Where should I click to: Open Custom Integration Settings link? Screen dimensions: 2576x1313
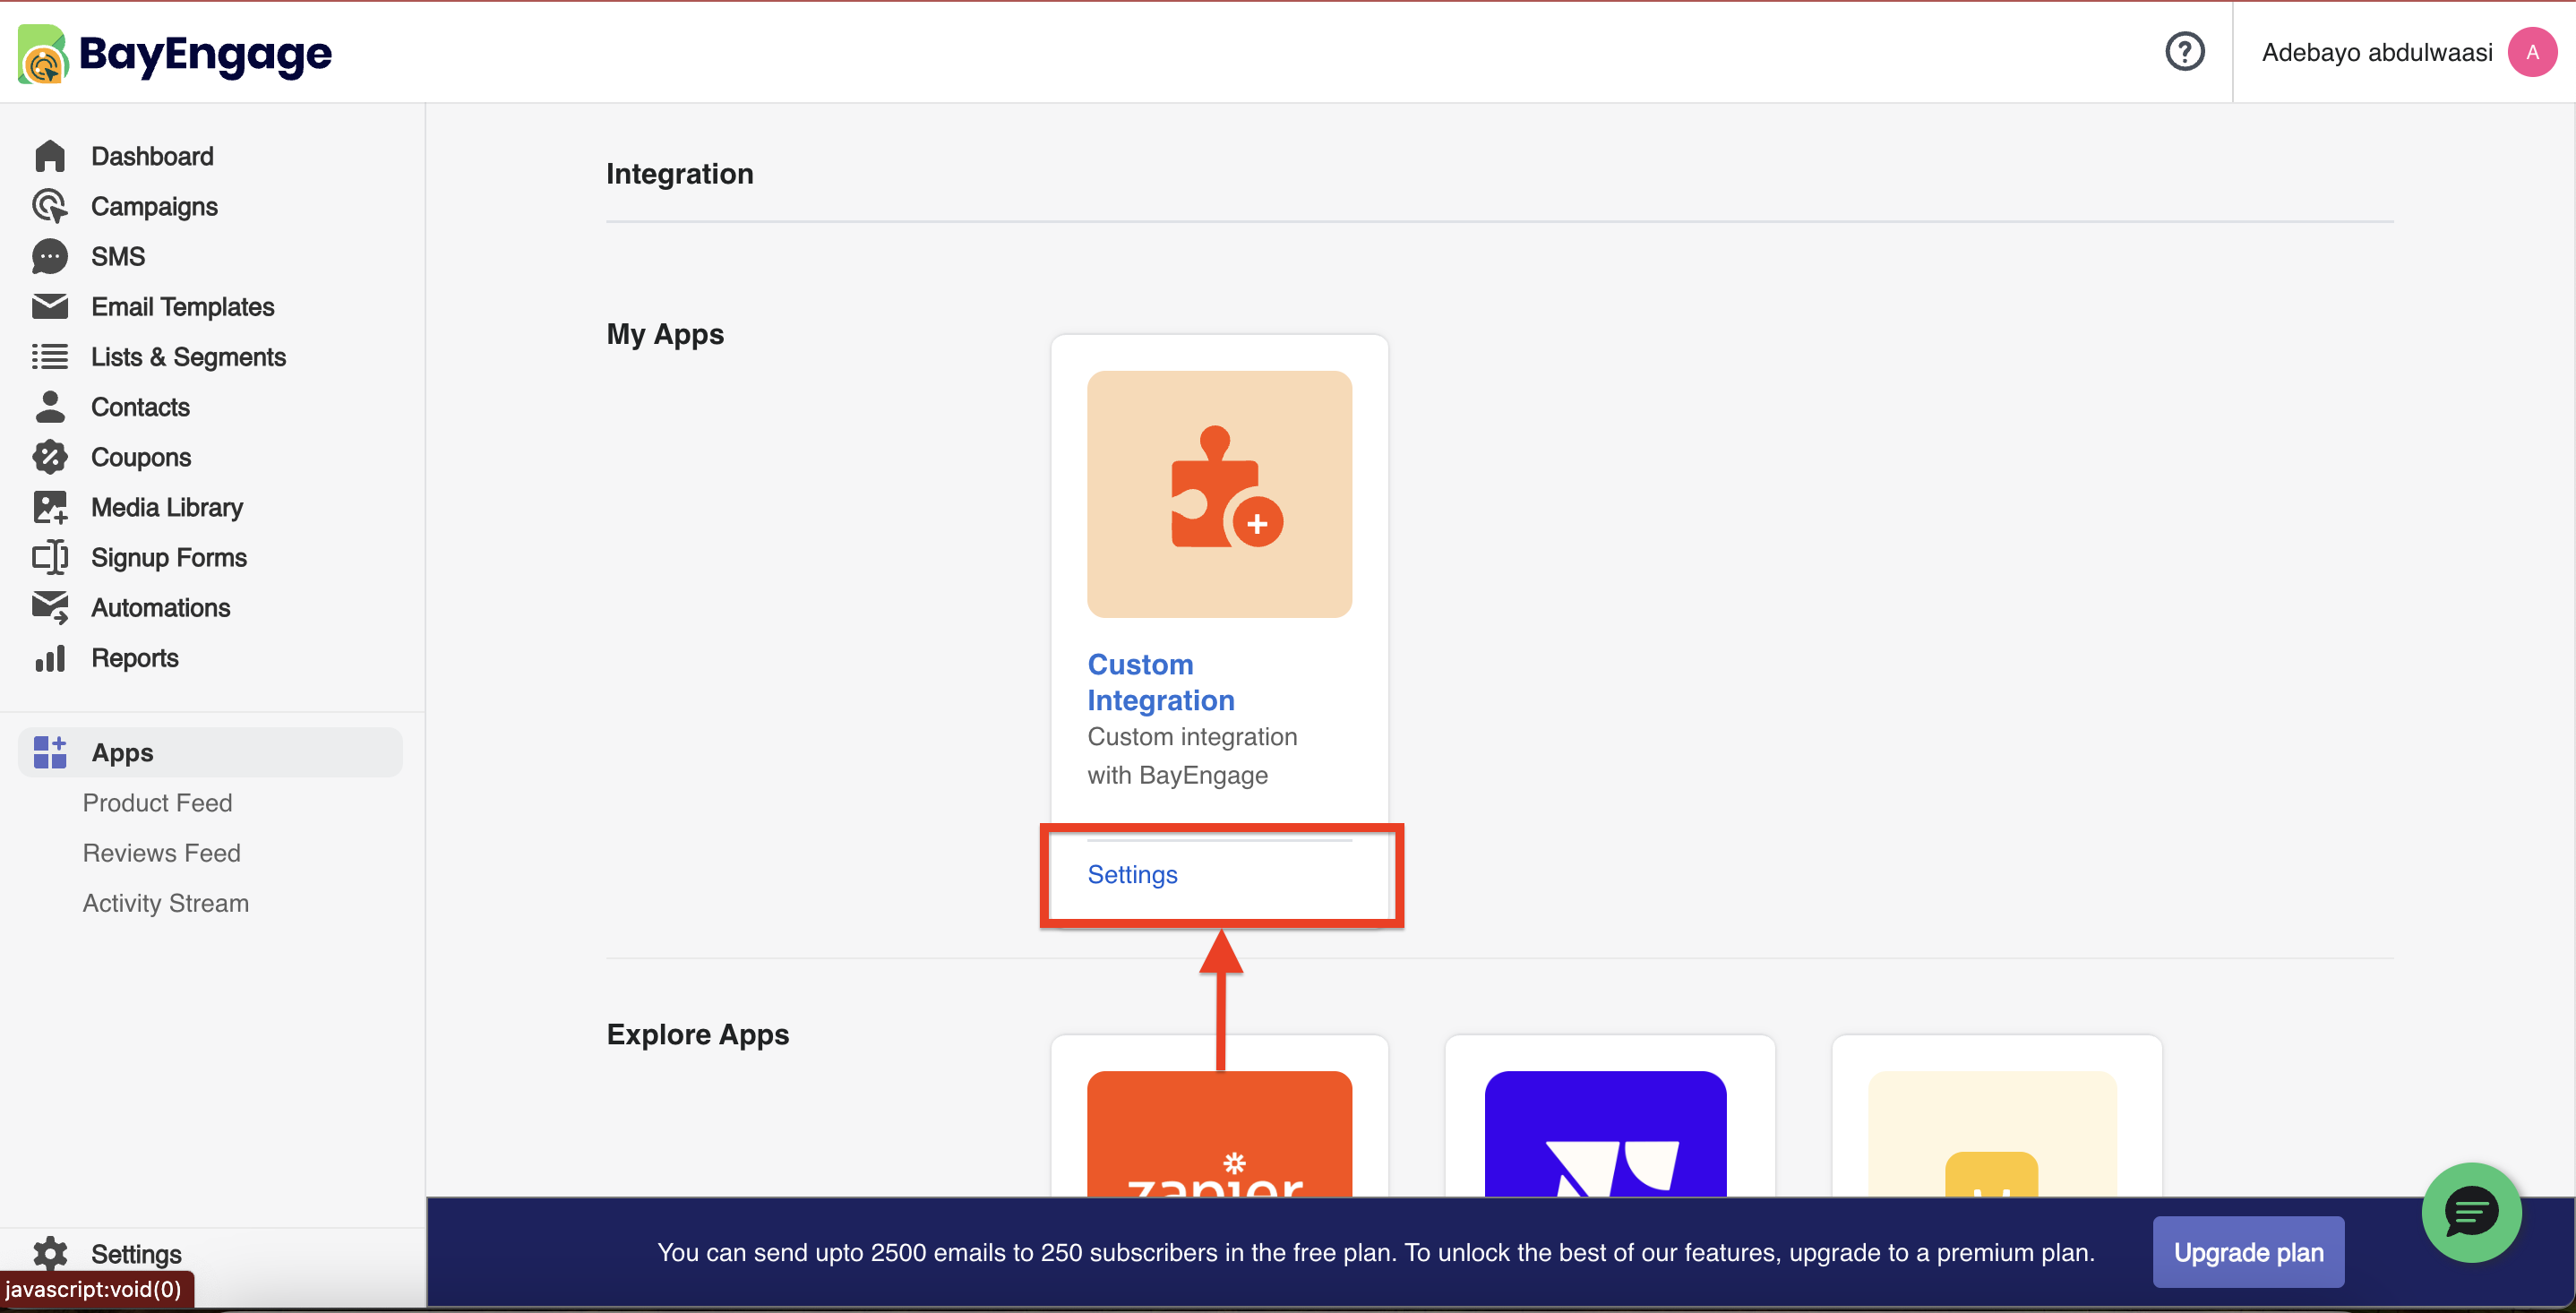[1132, 874]
